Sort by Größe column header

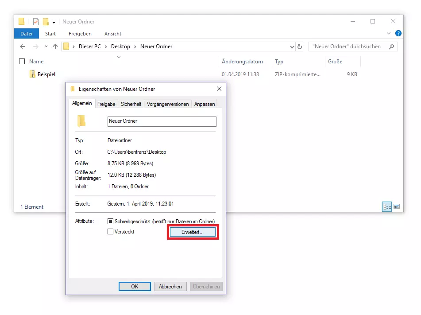(x=335, y=62)
